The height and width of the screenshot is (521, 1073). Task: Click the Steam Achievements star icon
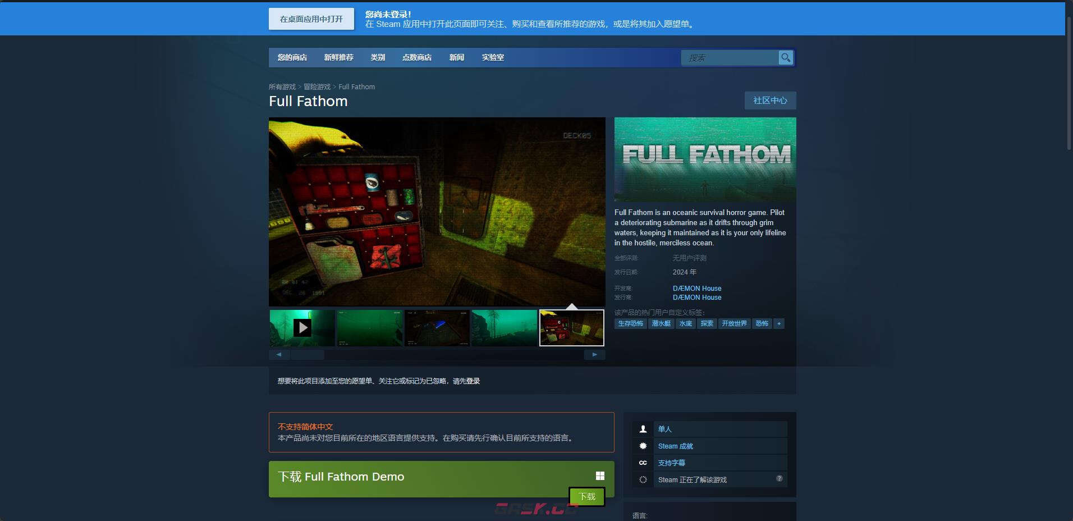point(643,446)
